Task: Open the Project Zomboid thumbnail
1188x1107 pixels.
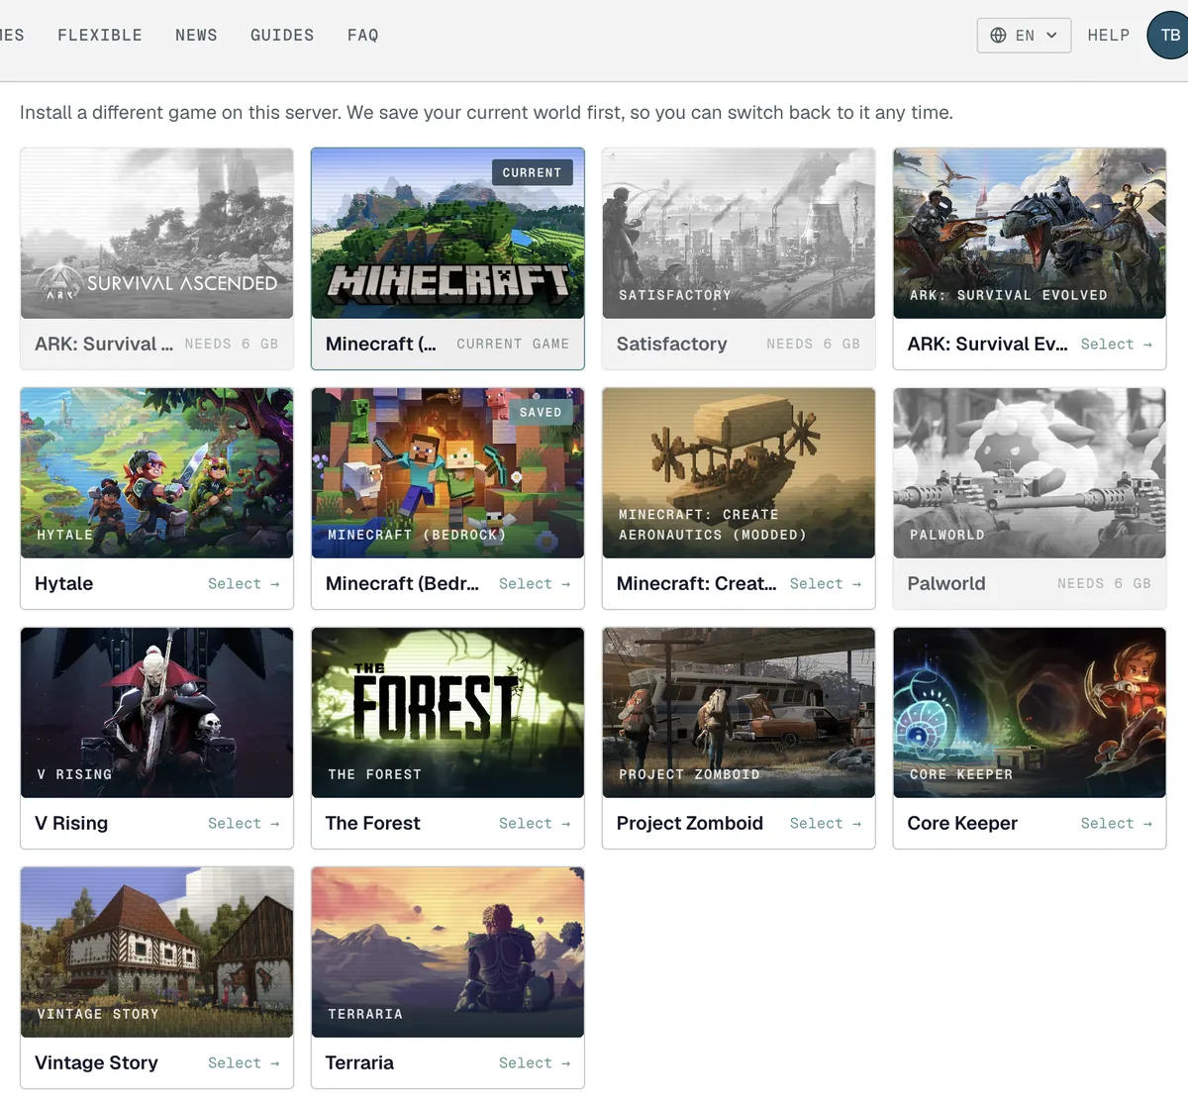Action: point(739,713)
